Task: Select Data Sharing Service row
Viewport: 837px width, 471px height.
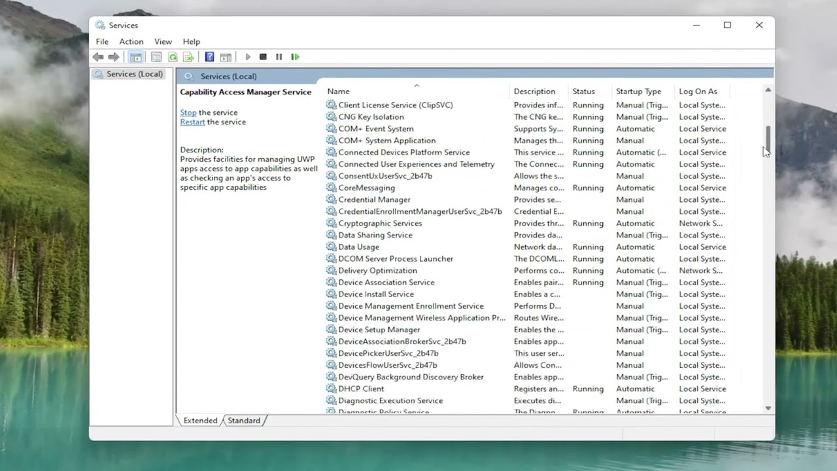Action: click(x=526, y=235)
